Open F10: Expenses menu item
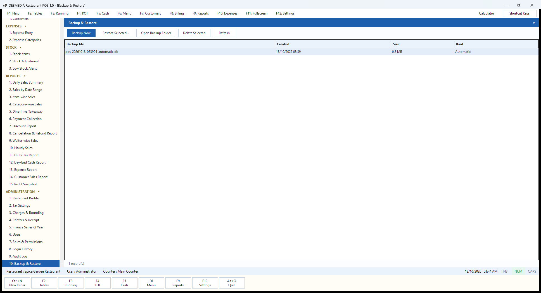Image resolution: width=541 pixels, height=293 pixels. [x=227, y=13]
